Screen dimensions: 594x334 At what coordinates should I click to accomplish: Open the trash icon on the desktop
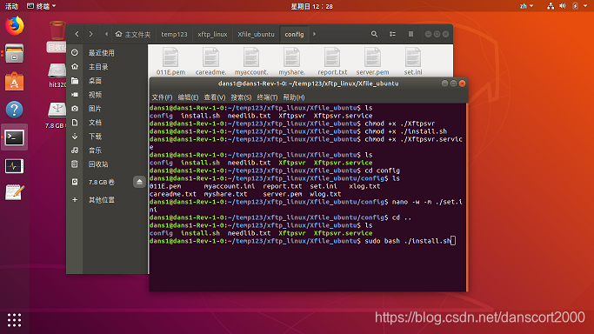(x=57, y=36)
